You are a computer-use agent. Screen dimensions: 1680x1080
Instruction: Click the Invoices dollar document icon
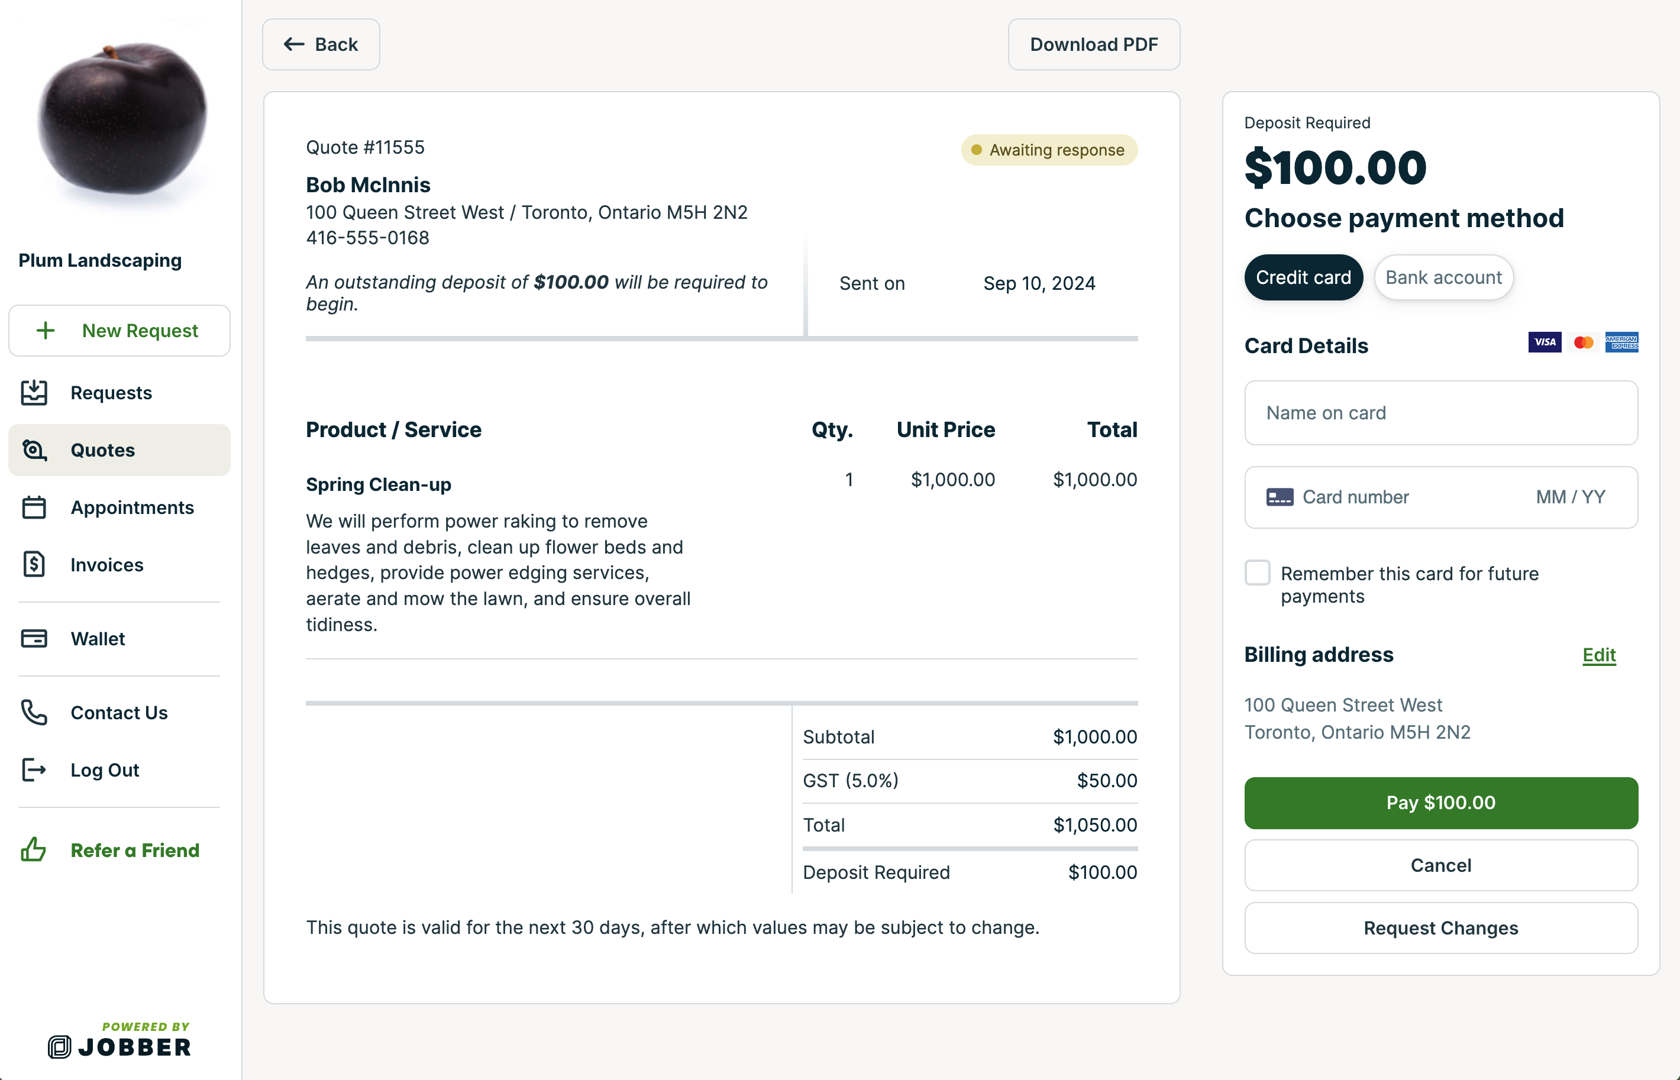tap(34, 564)
